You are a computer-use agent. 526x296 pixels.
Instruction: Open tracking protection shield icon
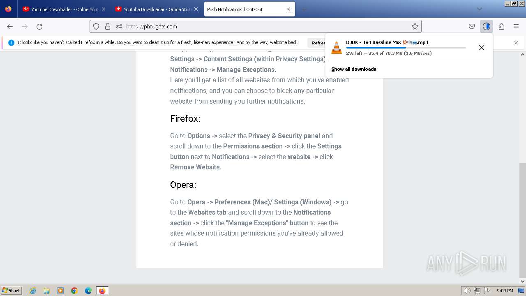click(96, 26)
